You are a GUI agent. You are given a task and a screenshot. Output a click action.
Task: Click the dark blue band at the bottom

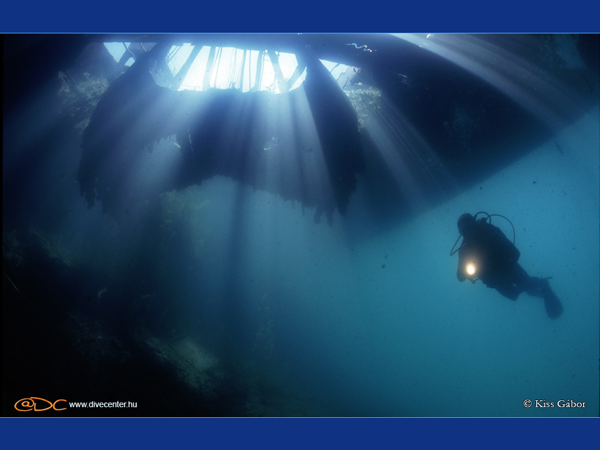(x=300, y=434)
